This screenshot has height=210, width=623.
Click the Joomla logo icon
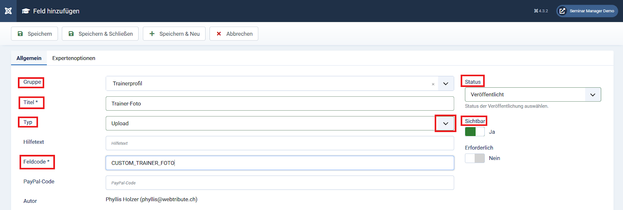(8, 11)
